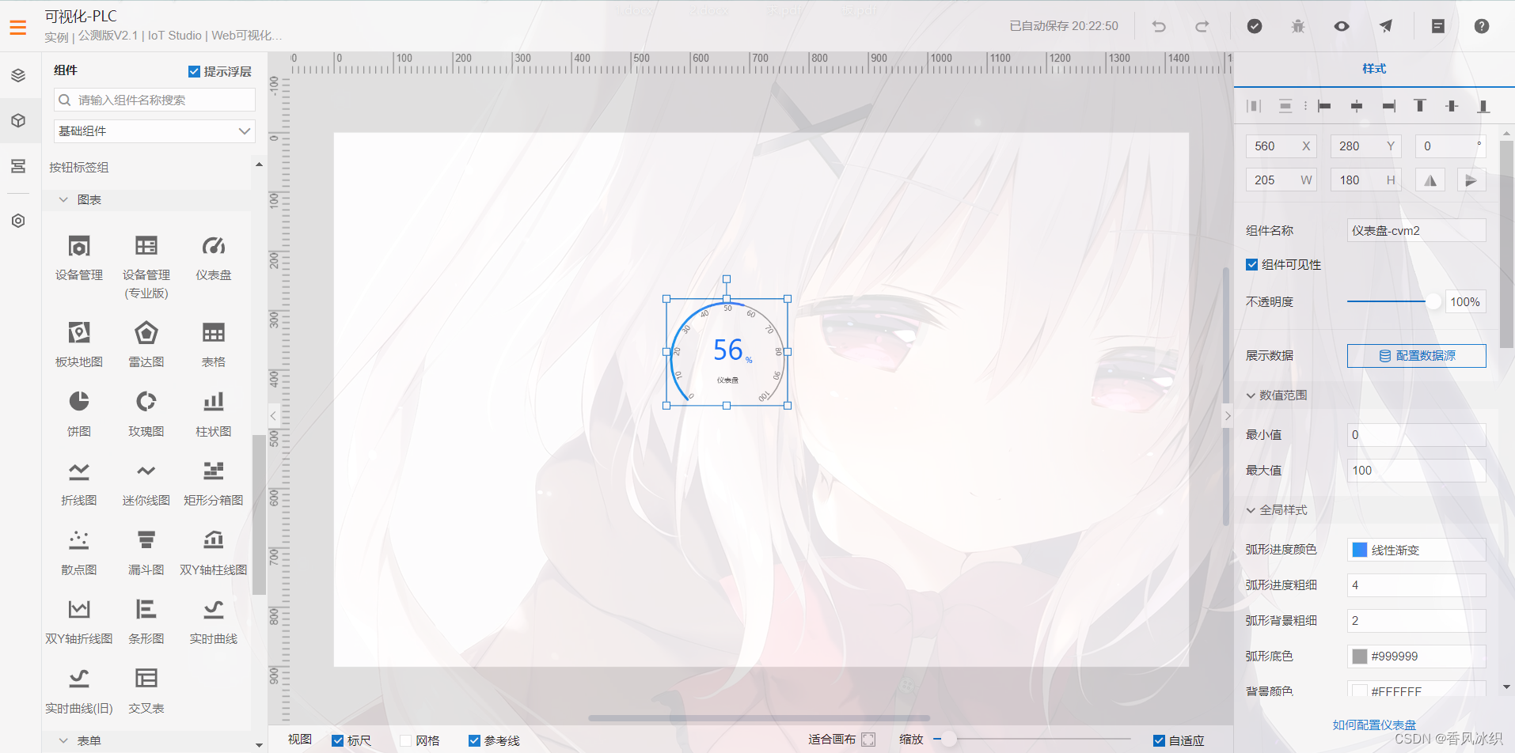Image resolution: width=1515 pixels, height=753 pixels.
Task: Open the notes document icon
Action: [1438, 26]
